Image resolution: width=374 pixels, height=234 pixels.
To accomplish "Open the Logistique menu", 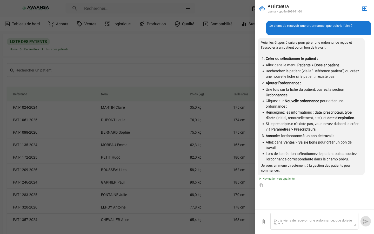I will pos(118,24).
